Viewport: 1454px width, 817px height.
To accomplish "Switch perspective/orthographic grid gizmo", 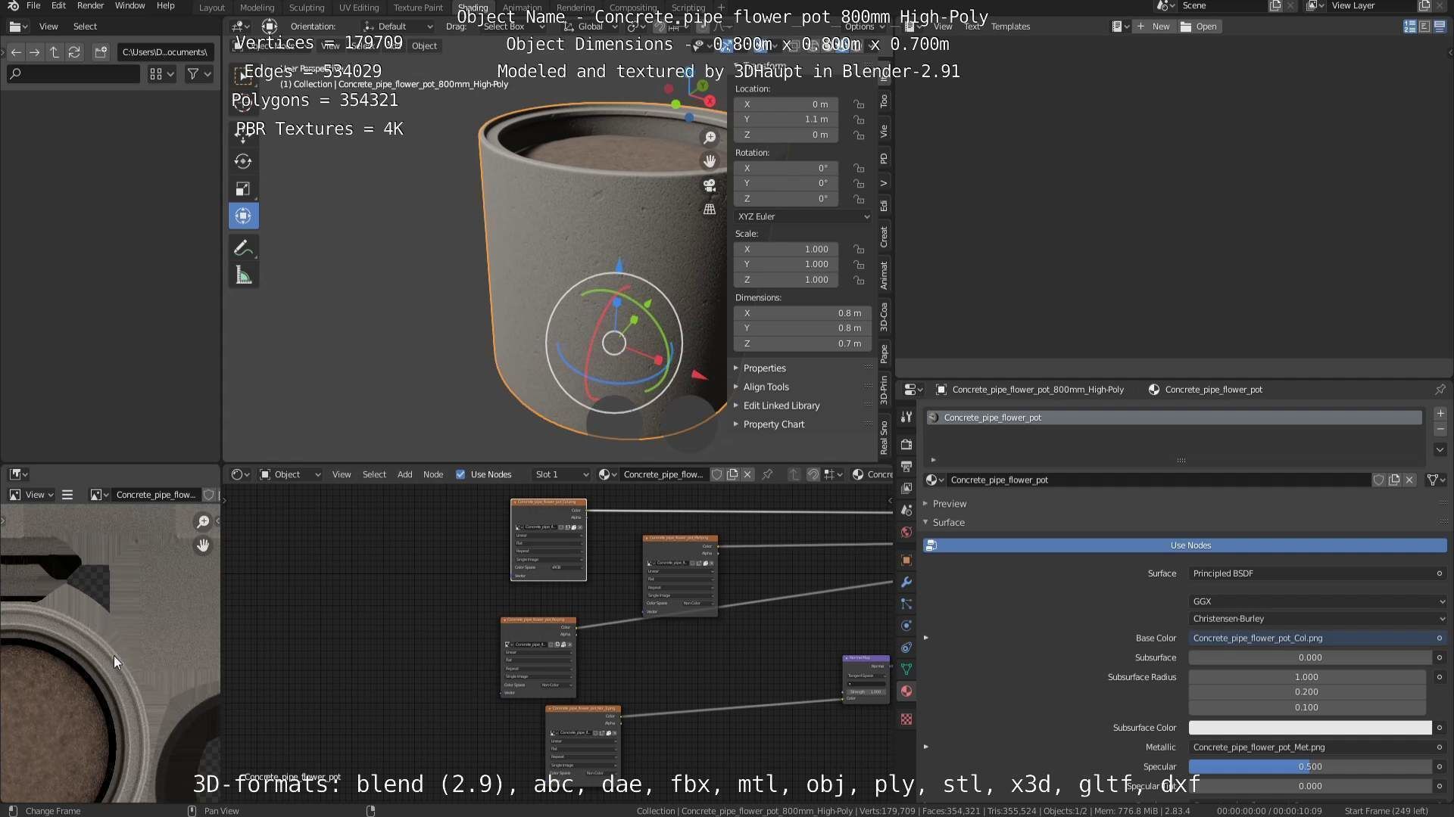I will tap(710, 209).
